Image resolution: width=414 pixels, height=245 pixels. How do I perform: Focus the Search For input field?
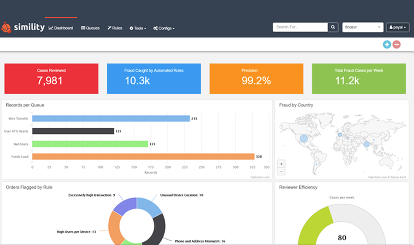(300, 27)
